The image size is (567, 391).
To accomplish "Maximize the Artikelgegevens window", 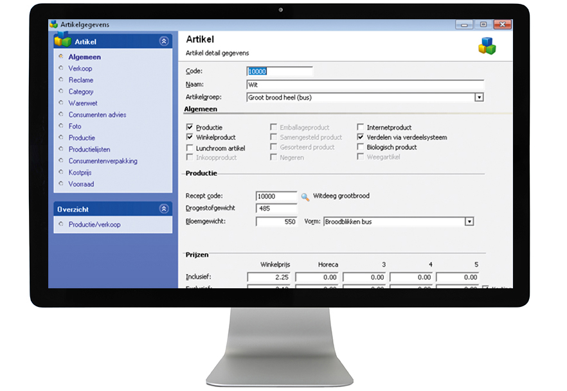I will (x=483, y=24).
